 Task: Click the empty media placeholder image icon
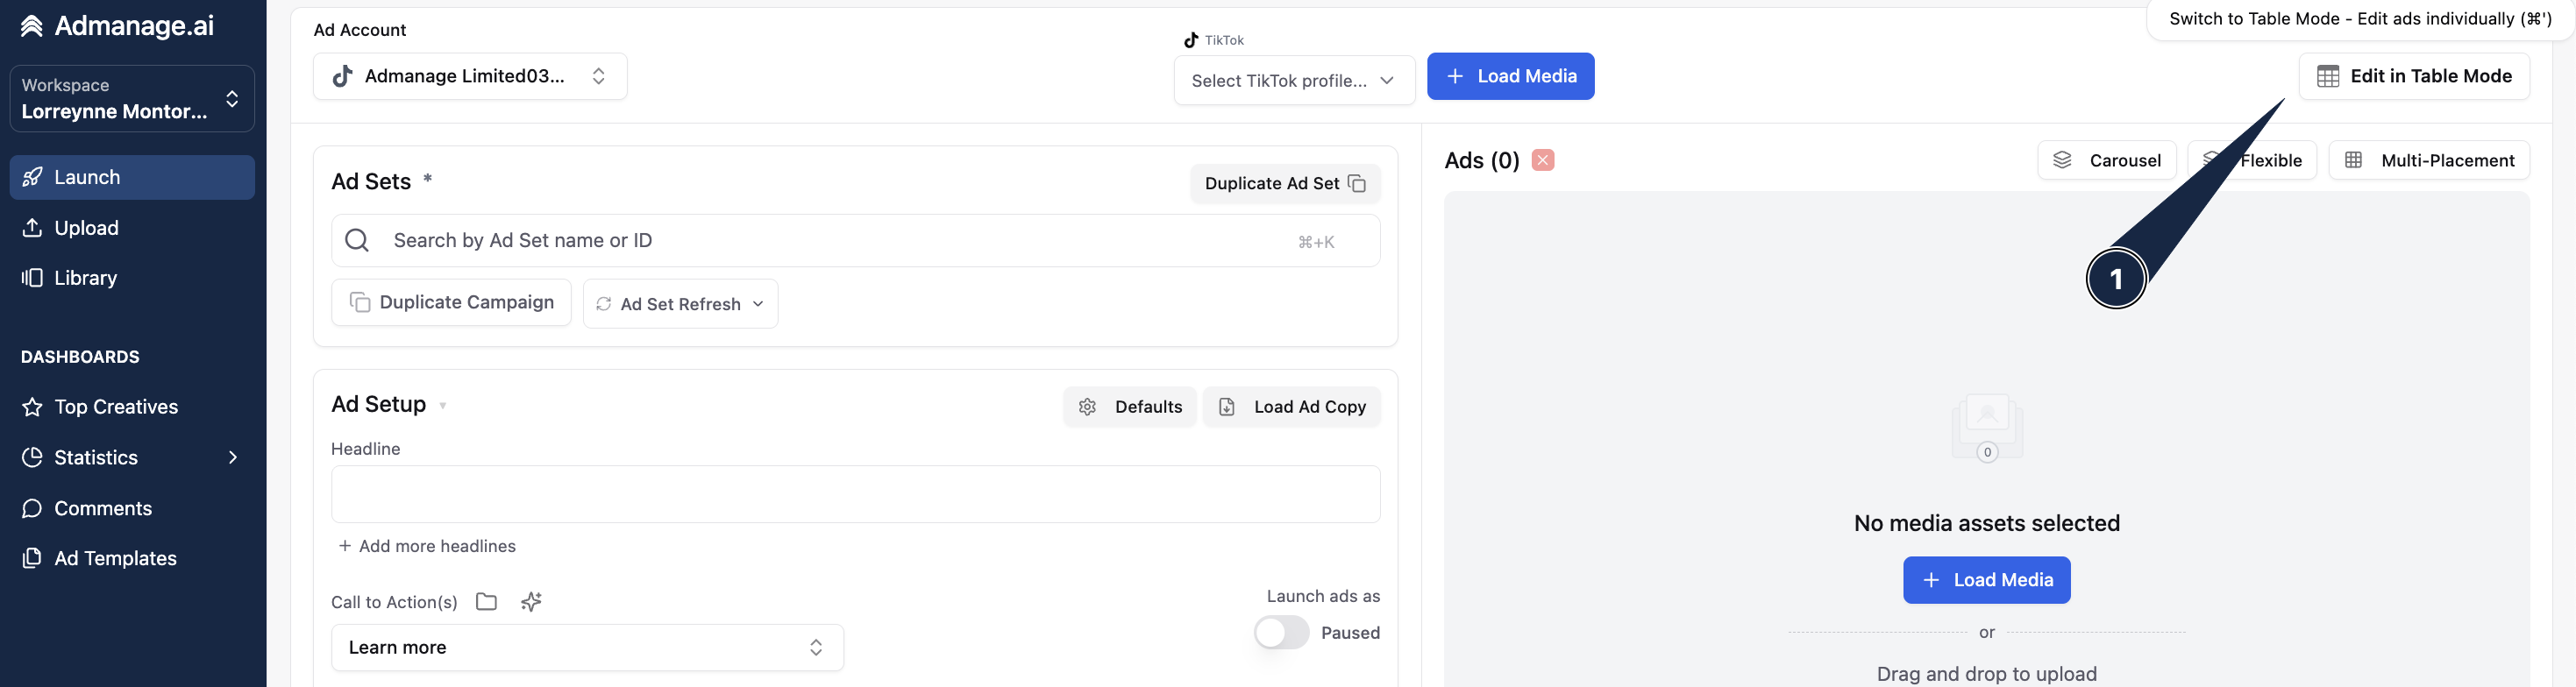click(x=1987, y=428)
